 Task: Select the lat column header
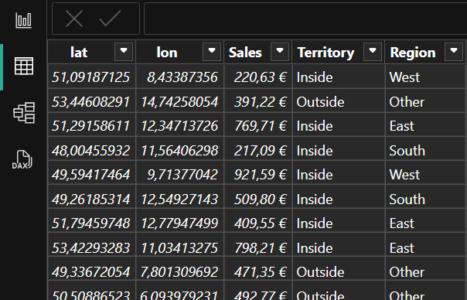coord(79,53)
